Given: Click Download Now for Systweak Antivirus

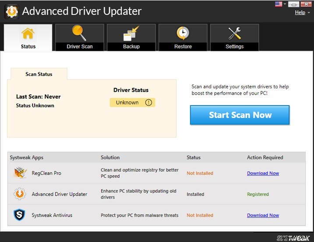Looking at the screenshot, I should click(263, 215).
